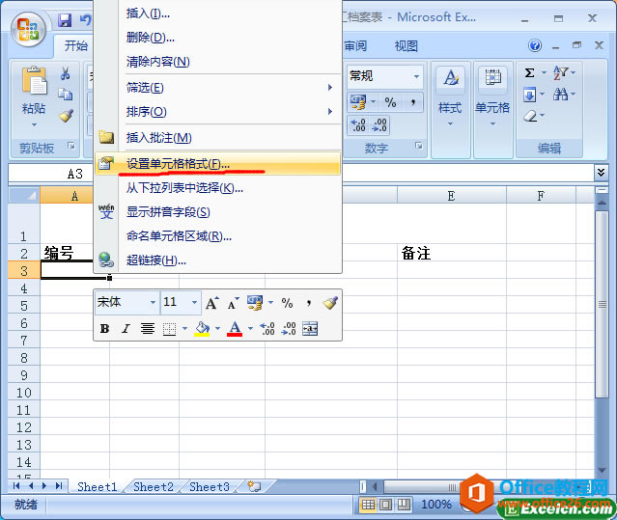Apply red font color in mini toolbar
This screenshot has width=617, height=520.
235,329
